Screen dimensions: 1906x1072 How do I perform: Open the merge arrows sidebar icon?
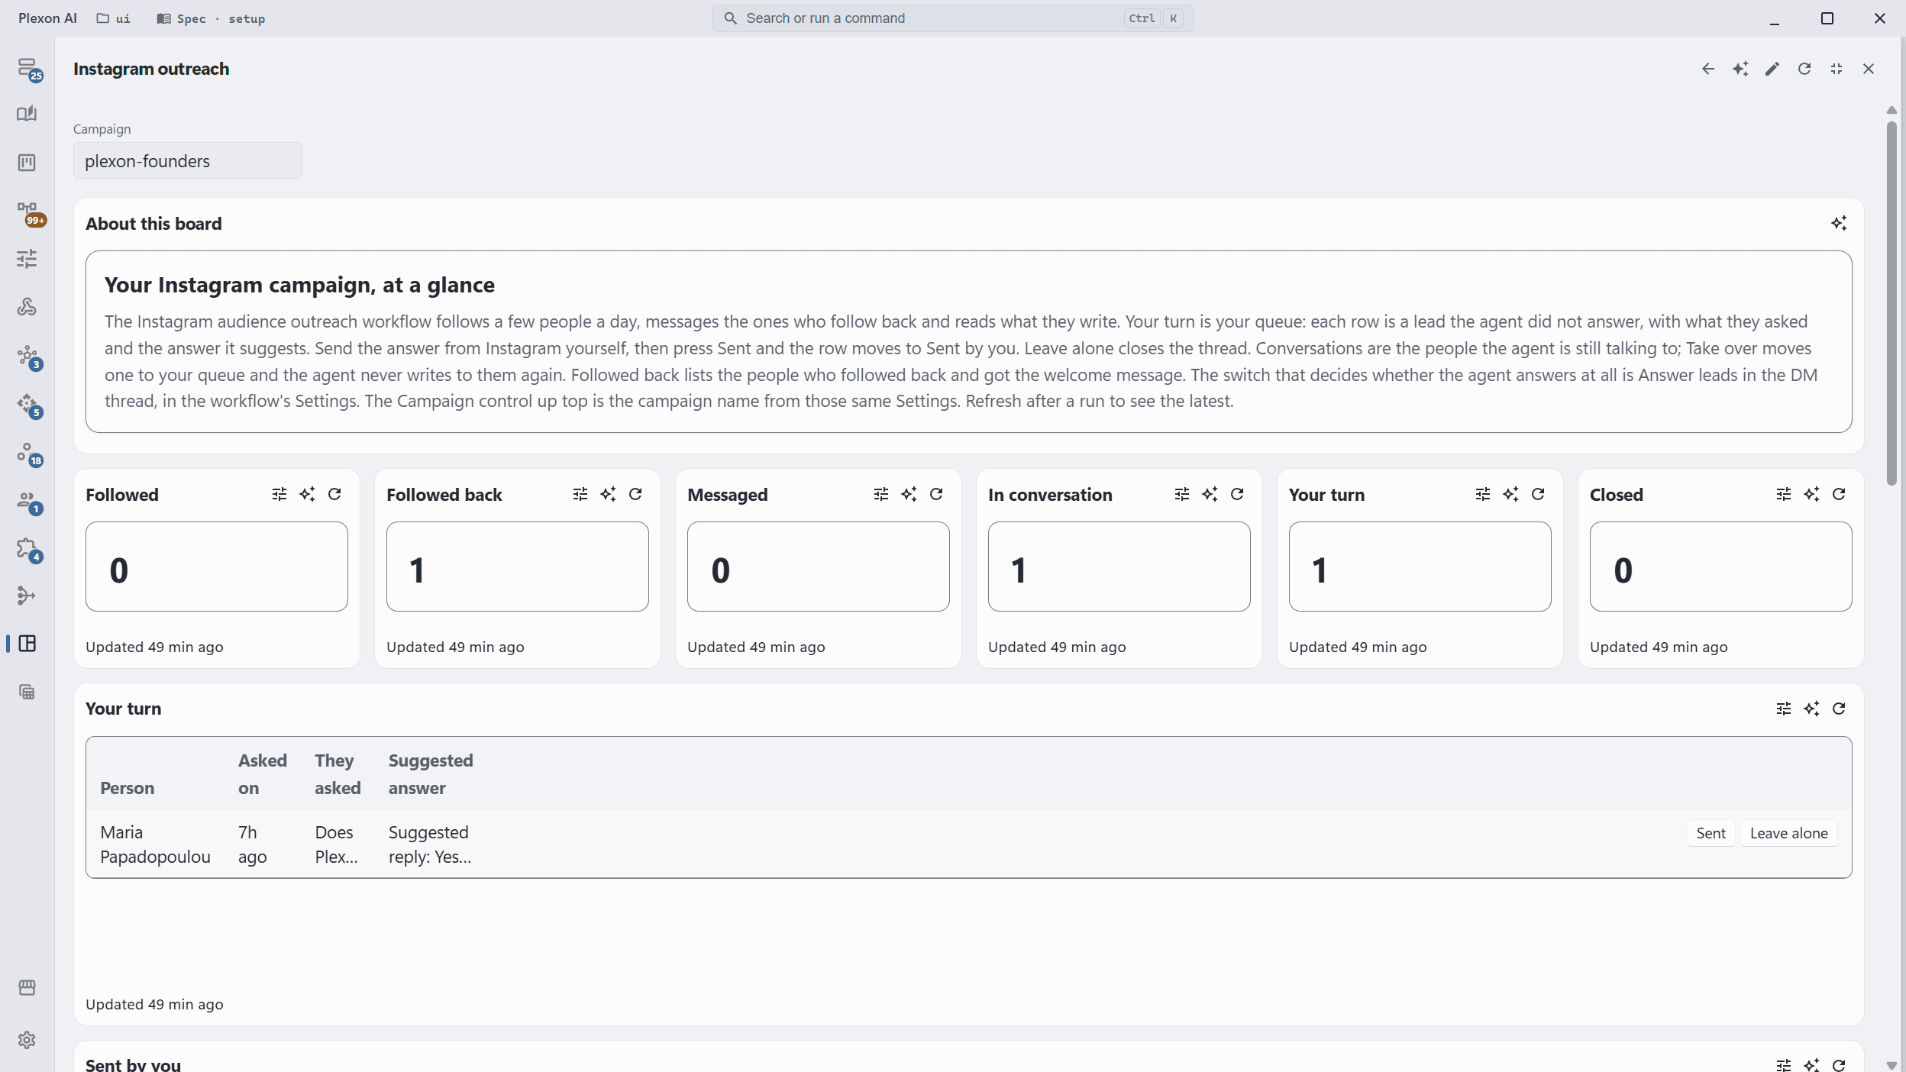[x=27, y=596]
